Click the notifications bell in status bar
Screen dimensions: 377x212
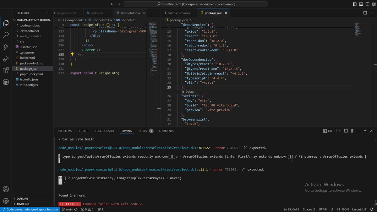pyautogui.click(x=372, y=209)
